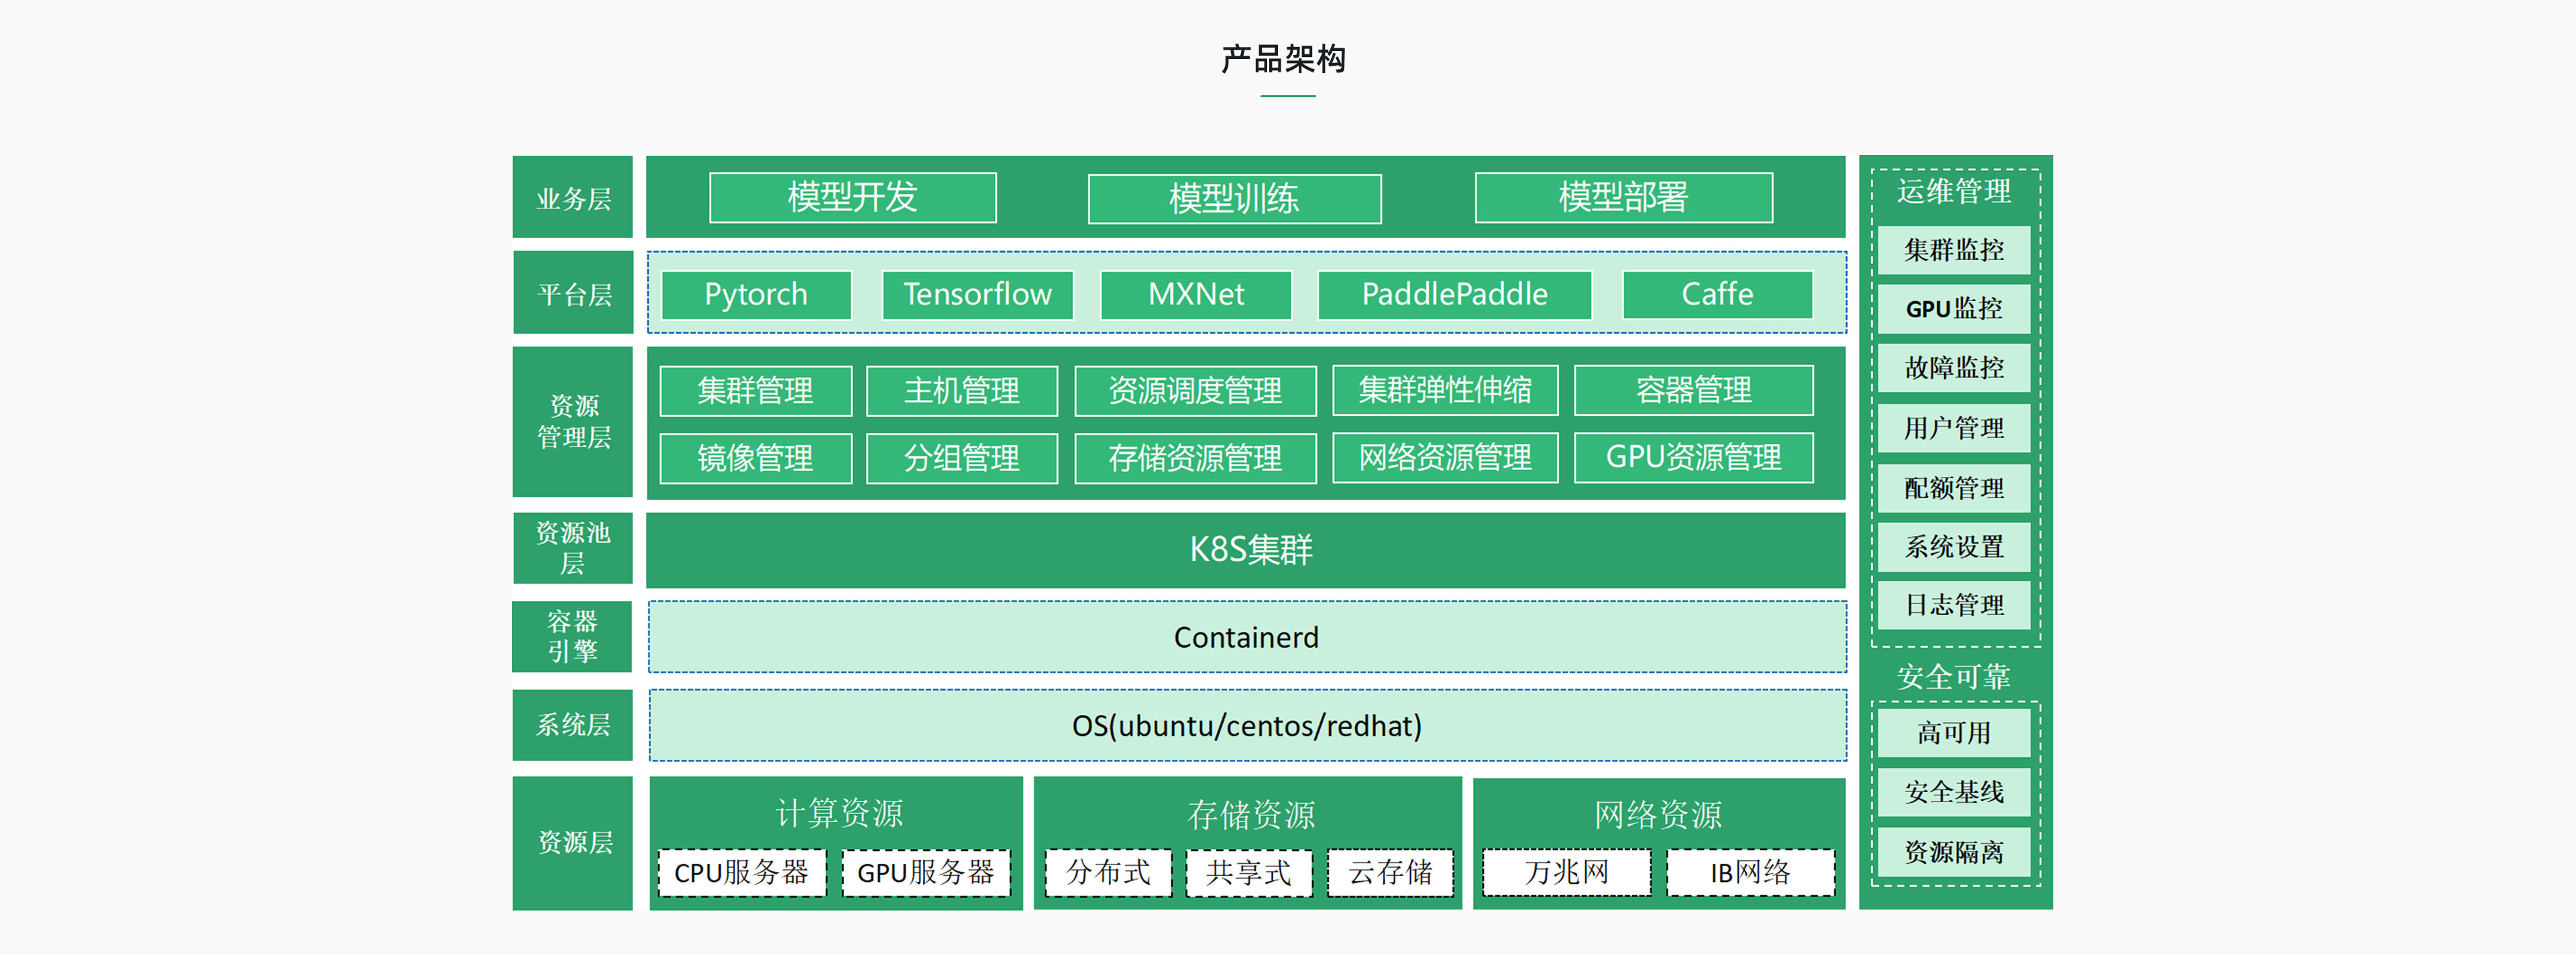Click the 容器管理 box
The image size is (2576, 955).
click(1693, 390)
